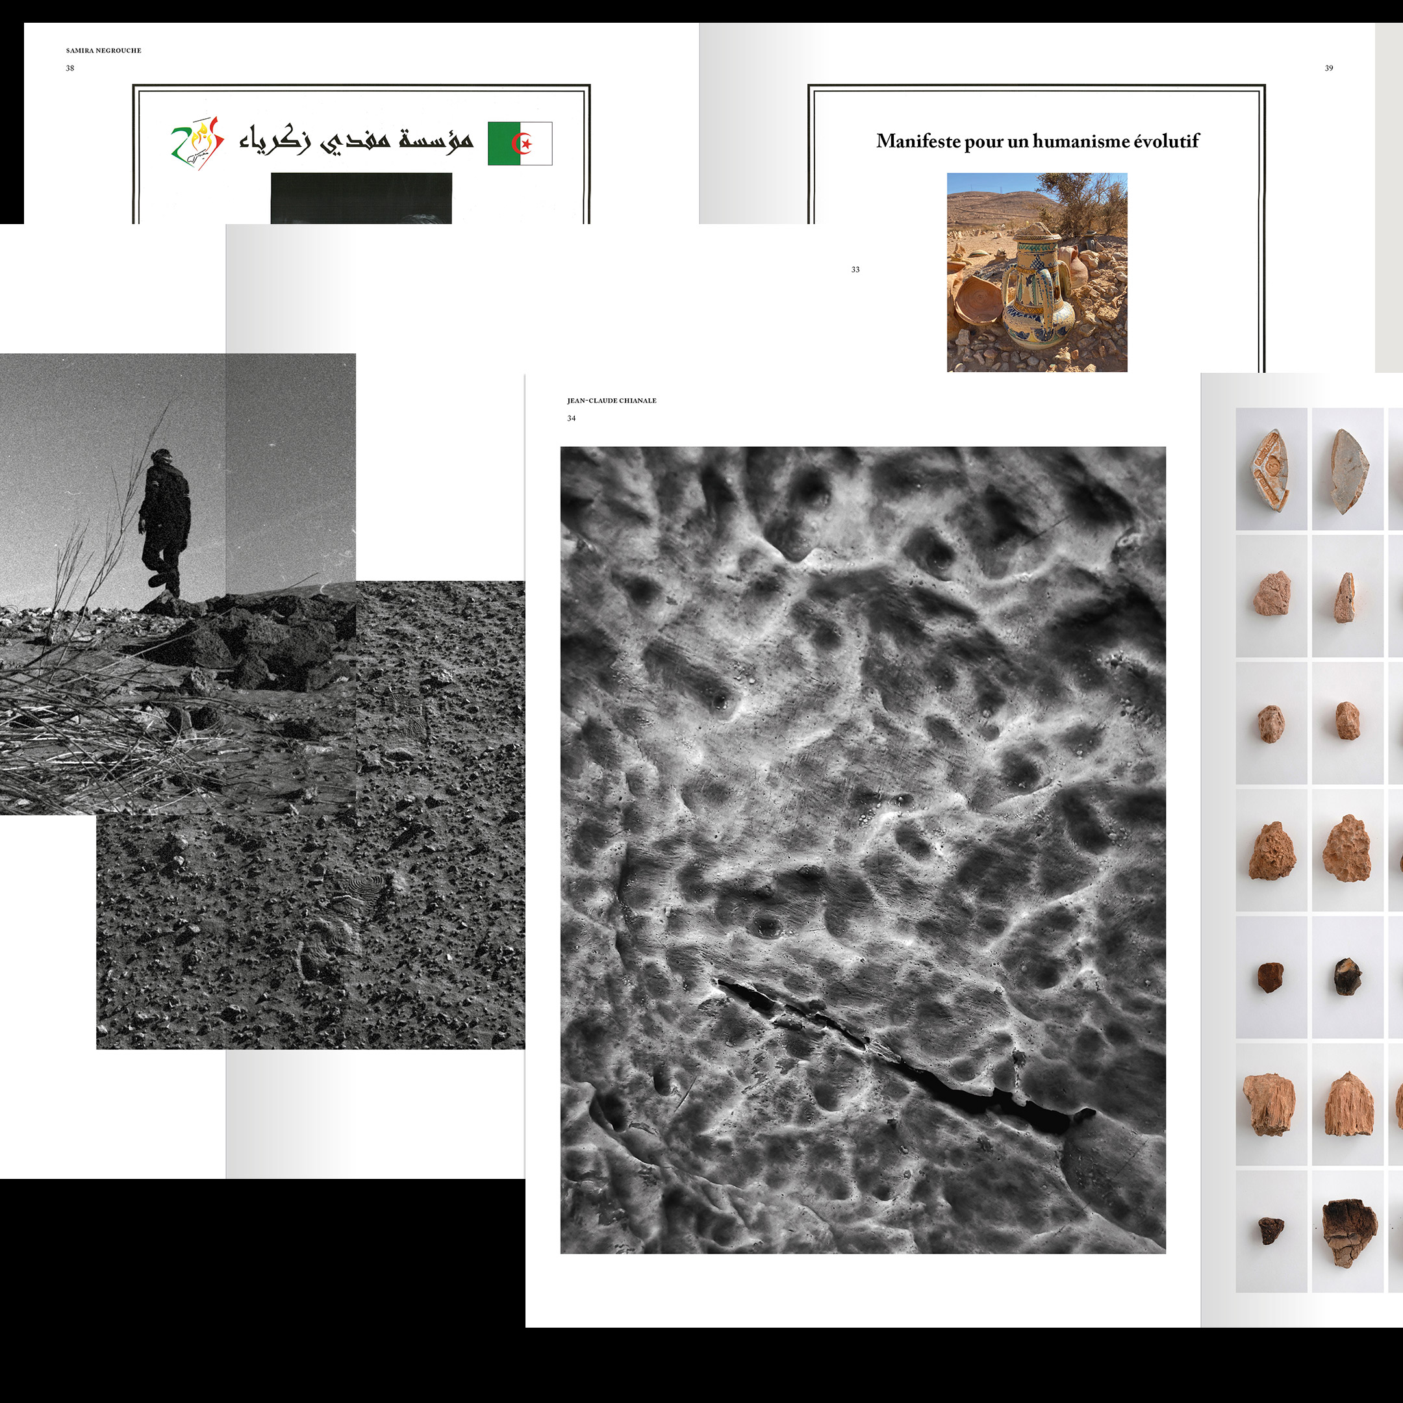
Task: Select the desert pottery jug photo
Action: [x=1037, y=272]
